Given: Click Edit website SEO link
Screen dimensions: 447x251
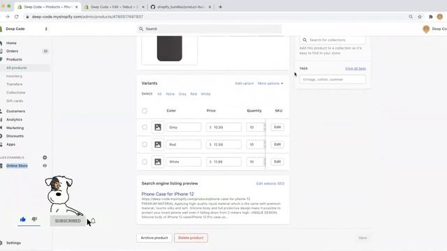Looking at the screenshot, I should [270, 183].
